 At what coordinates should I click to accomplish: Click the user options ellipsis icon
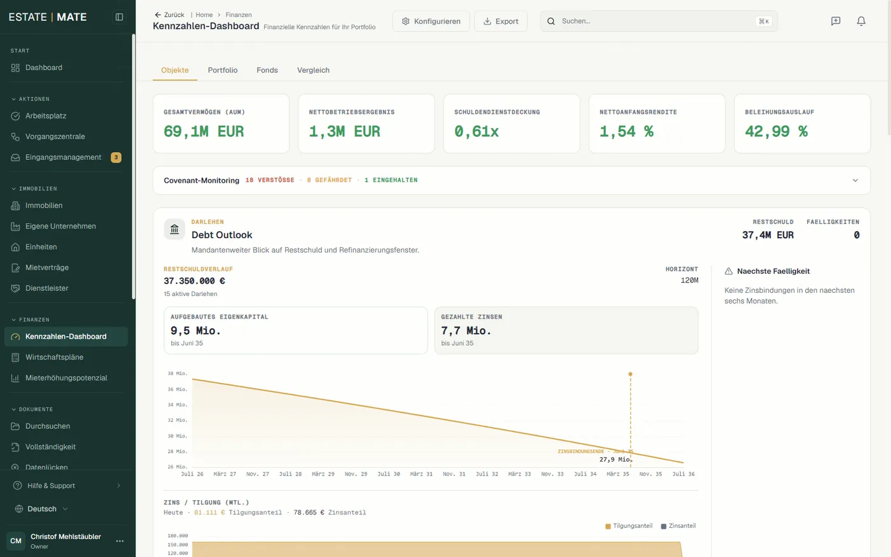pos(120,541)
